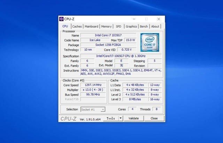Click the Specification field i7-1065G7 text
This screenshot has width=223, height=143.
(121, 56)
